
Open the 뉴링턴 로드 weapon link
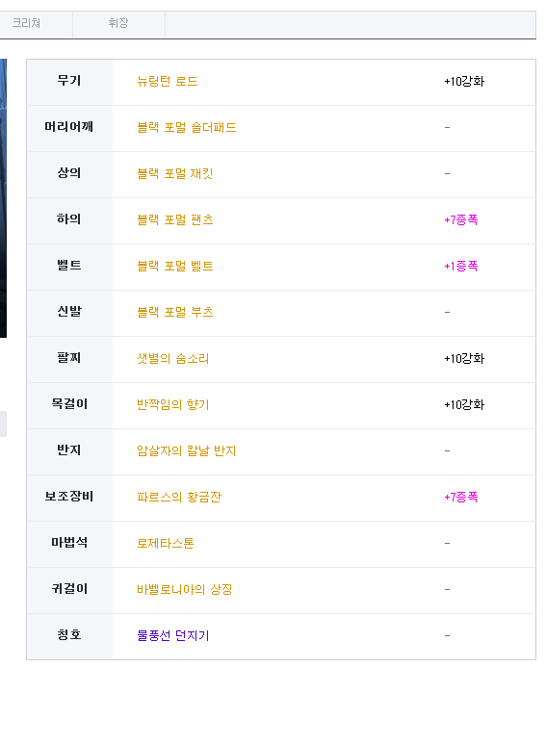[x=168, y=81]
